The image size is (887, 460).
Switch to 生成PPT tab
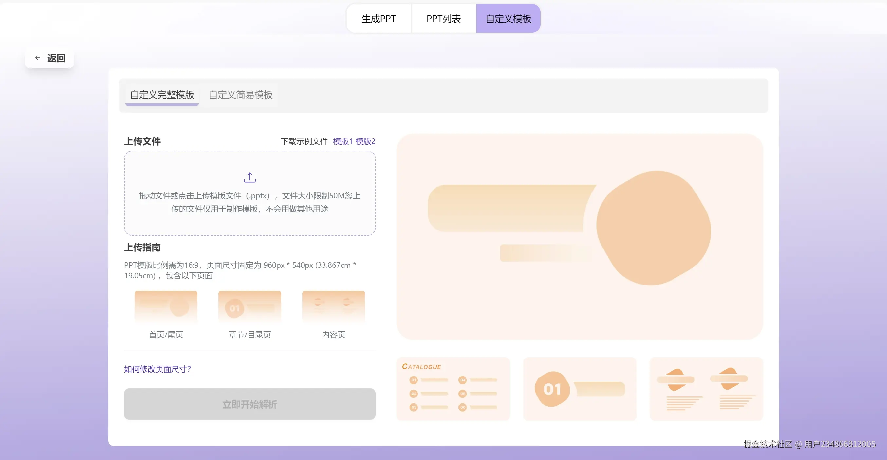click(379, 19)
